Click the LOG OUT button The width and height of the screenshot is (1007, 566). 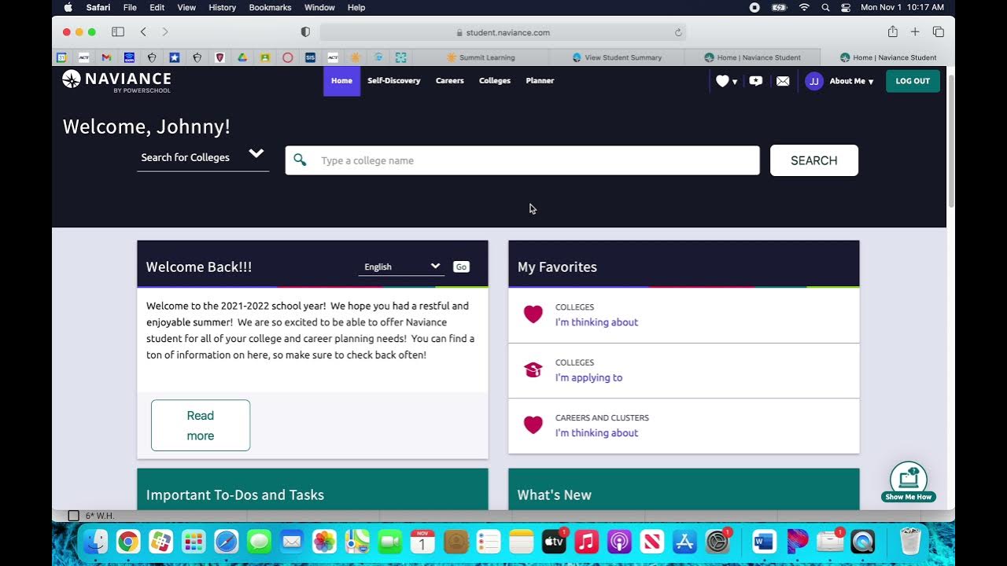[x=913, y=81]
